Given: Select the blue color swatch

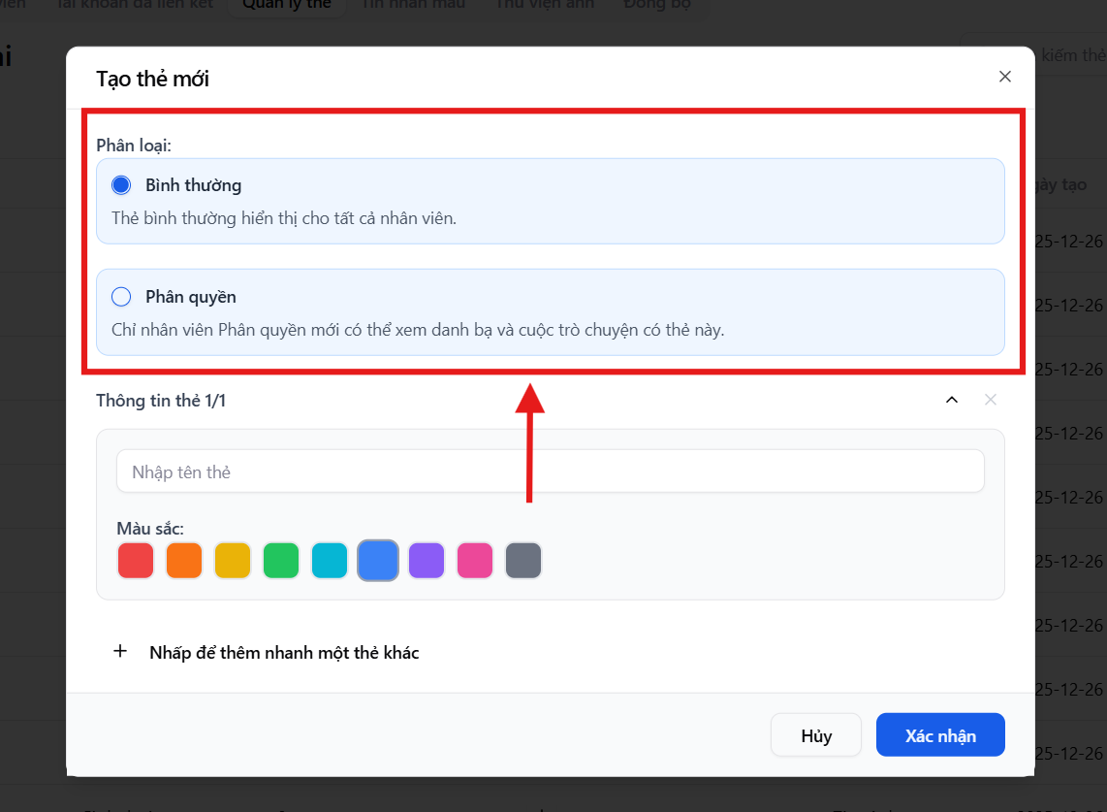Looking at the screenshot, I should [x=378, y=561].
